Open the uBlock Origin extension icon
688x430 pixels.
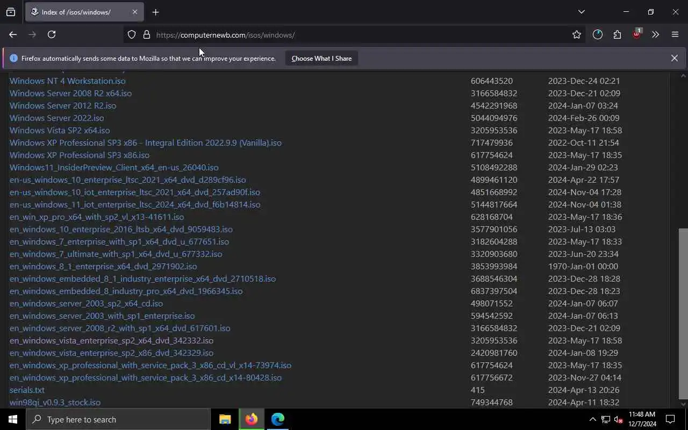636,34
